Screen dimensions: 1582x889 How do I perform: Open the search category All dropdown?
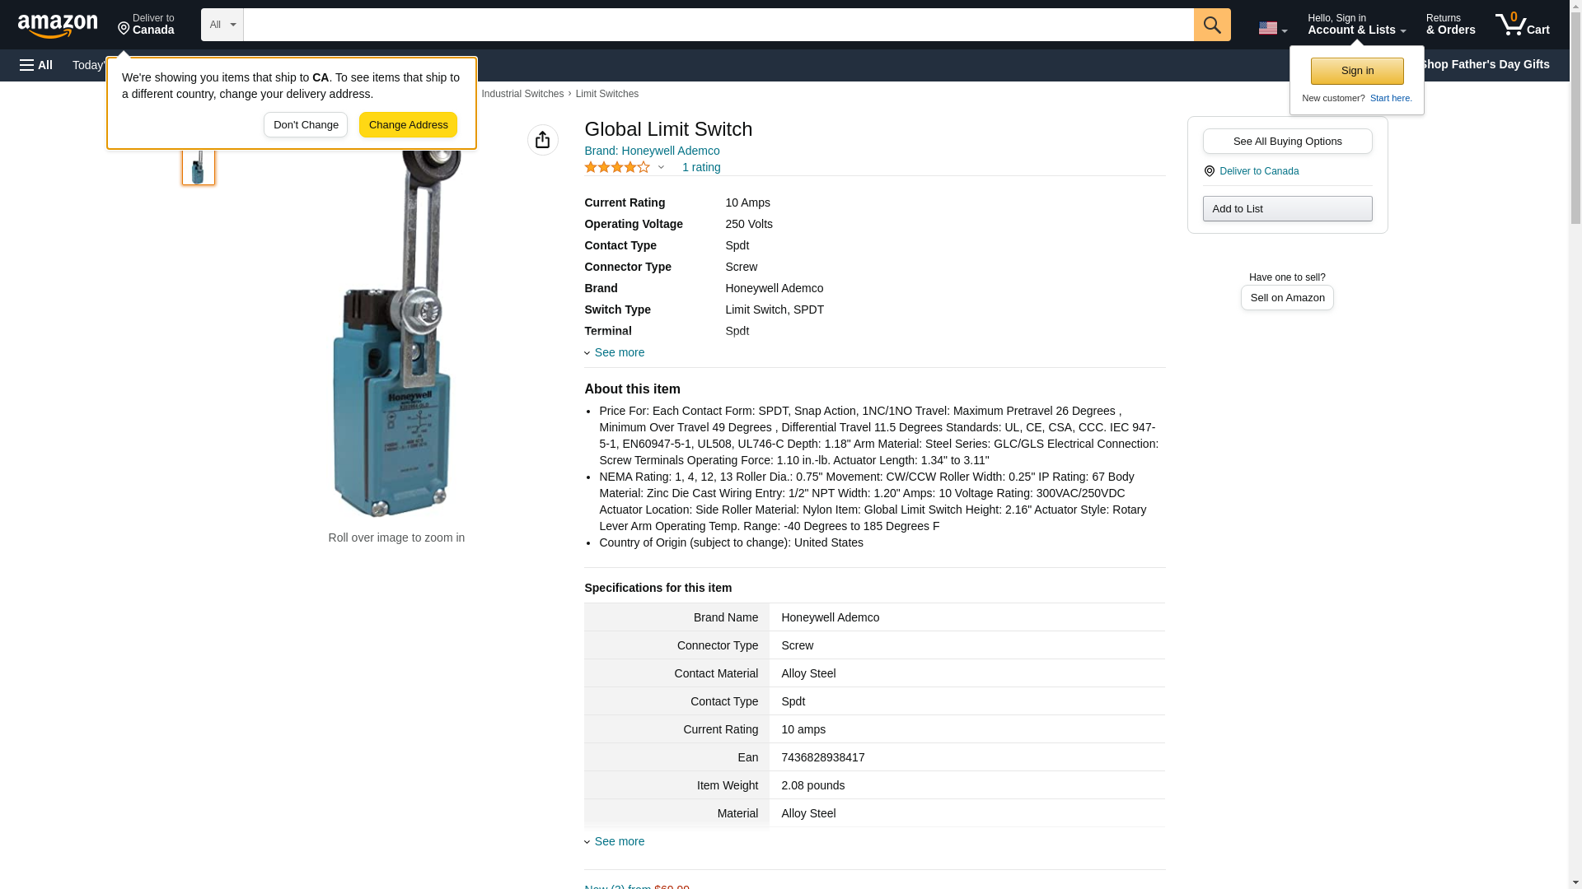point(222,25)
